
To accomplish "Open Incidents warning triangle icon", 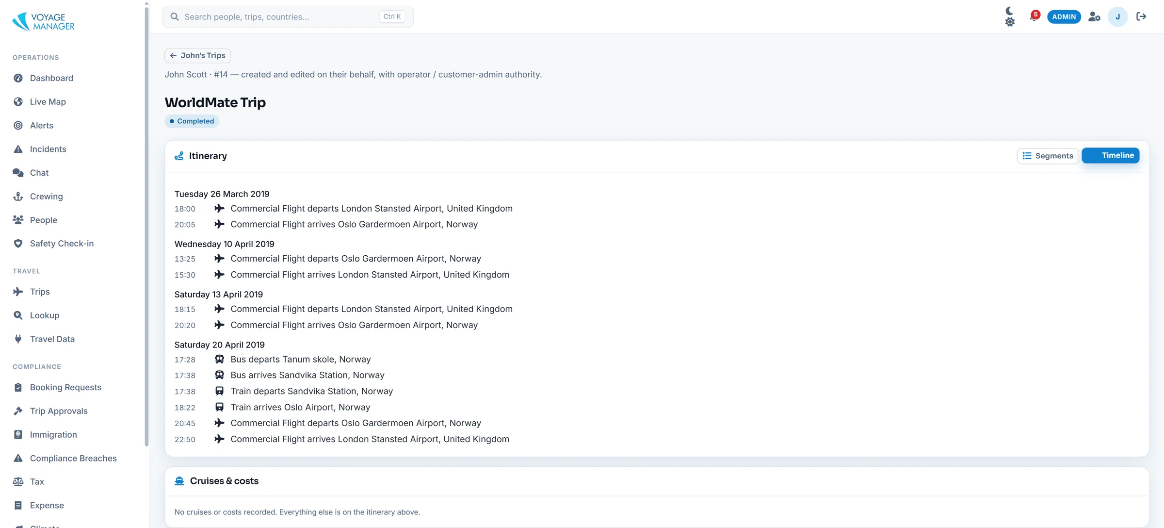I will click(x=18, y=149).
